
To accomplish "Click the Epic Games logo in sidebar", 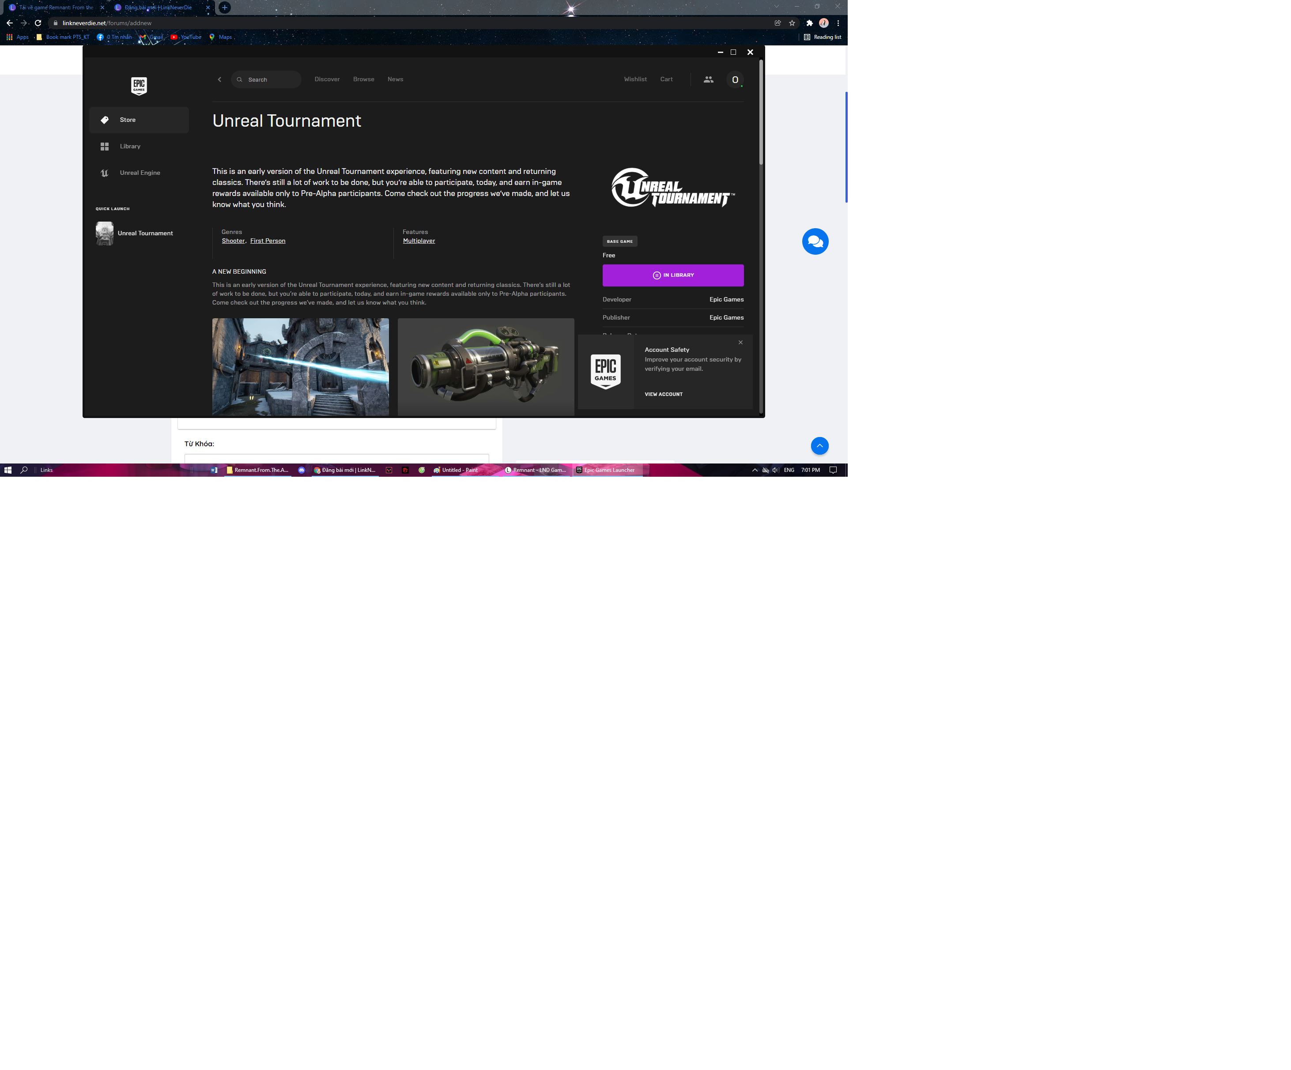I will (x=139, y=86).
